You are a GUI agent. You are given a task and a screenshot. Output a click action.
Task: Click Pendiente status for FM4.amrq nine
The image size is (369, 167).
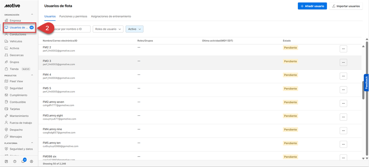(x=291, y=130)
